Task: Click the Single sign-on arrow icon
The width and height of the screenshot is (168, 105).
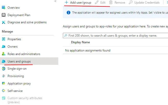Action: tap(4, 69)
